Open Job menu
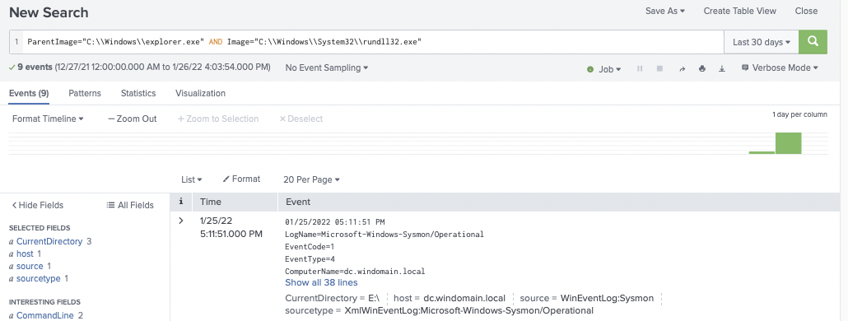The width and height of the screenshot is (848, 321). [x=604, y=68]
